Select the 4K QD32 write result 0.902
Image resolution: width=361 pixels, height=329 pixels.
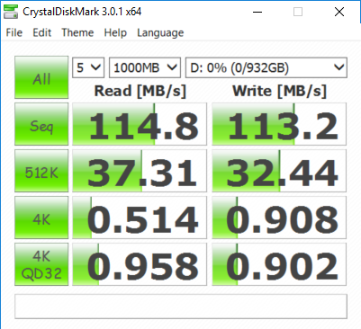click(x=279, y=264)
